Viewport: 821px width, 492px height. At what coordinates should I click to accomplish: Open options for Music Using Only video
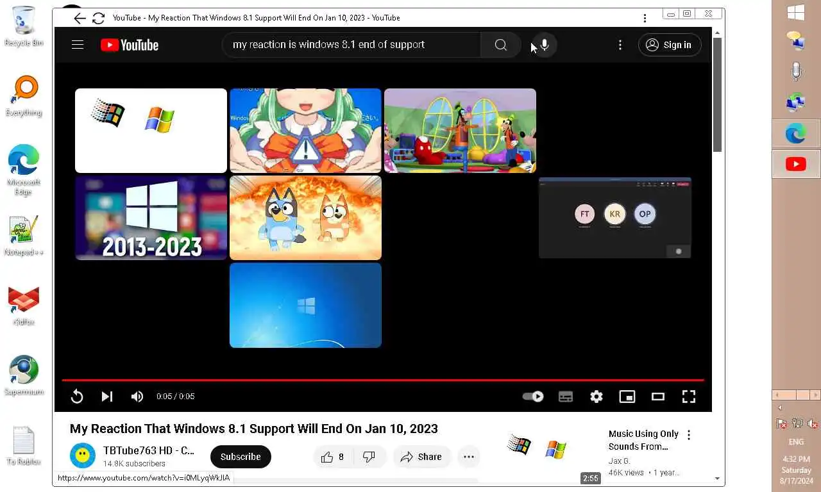pyautogui.click(x=689, y=435)
